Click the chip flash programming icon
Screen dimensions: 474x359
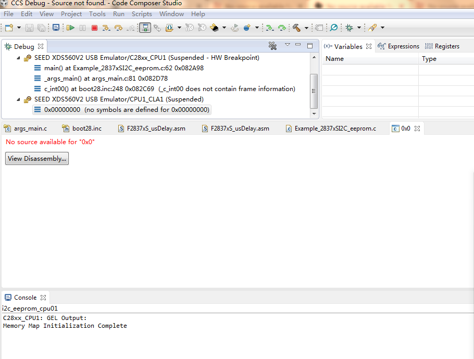pyautogui.click(x=214, y=28)
